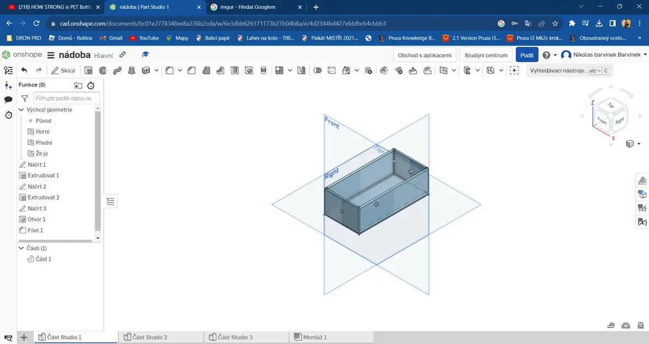
Task: Open the Plane tool dropdown arrow
Action: [x=454, y=70]
